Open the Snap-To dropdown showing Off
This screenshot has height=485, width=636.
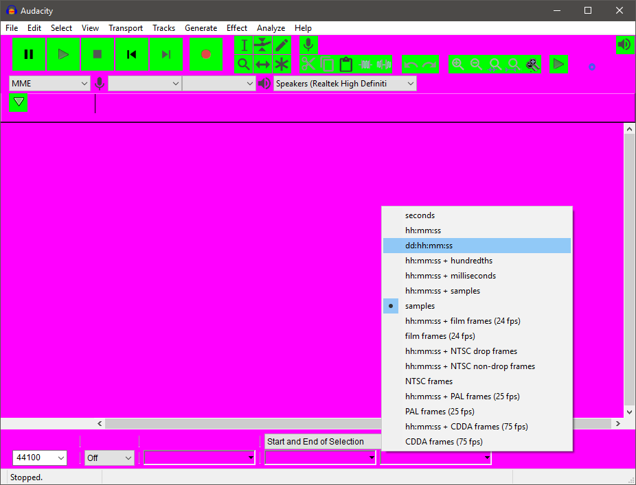(x=109, y=458)
